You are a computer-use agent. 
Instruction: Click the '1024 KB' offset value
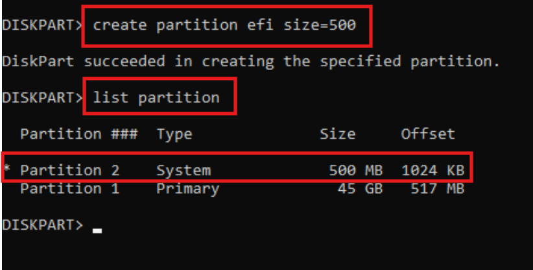[432, 171]
